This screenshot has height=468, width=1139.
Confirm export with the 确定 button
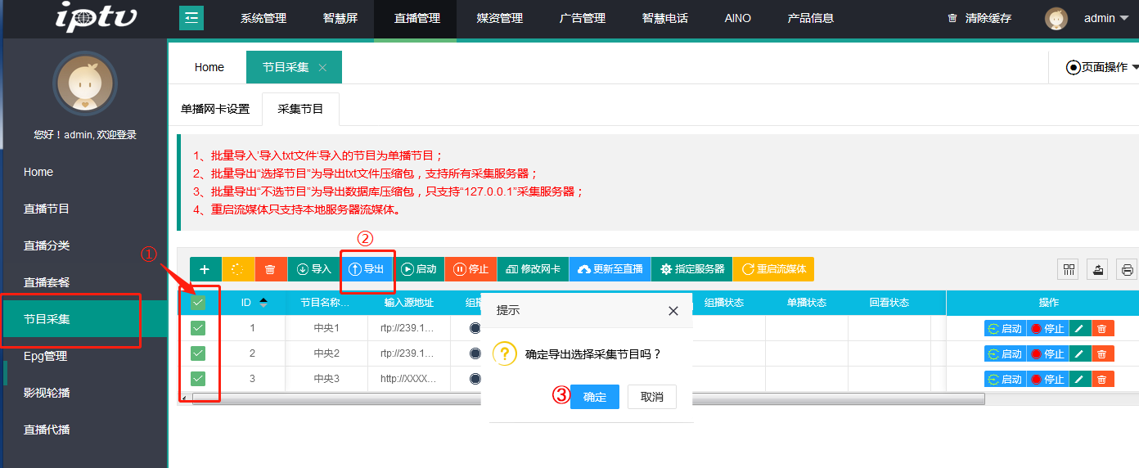pyautogui.click(x=595, y=397)
